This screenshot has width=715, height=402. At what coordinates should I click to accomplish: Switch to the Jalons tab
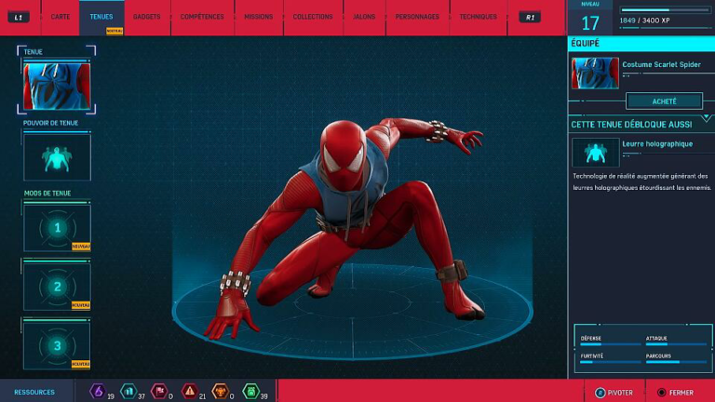pos(364,17)
